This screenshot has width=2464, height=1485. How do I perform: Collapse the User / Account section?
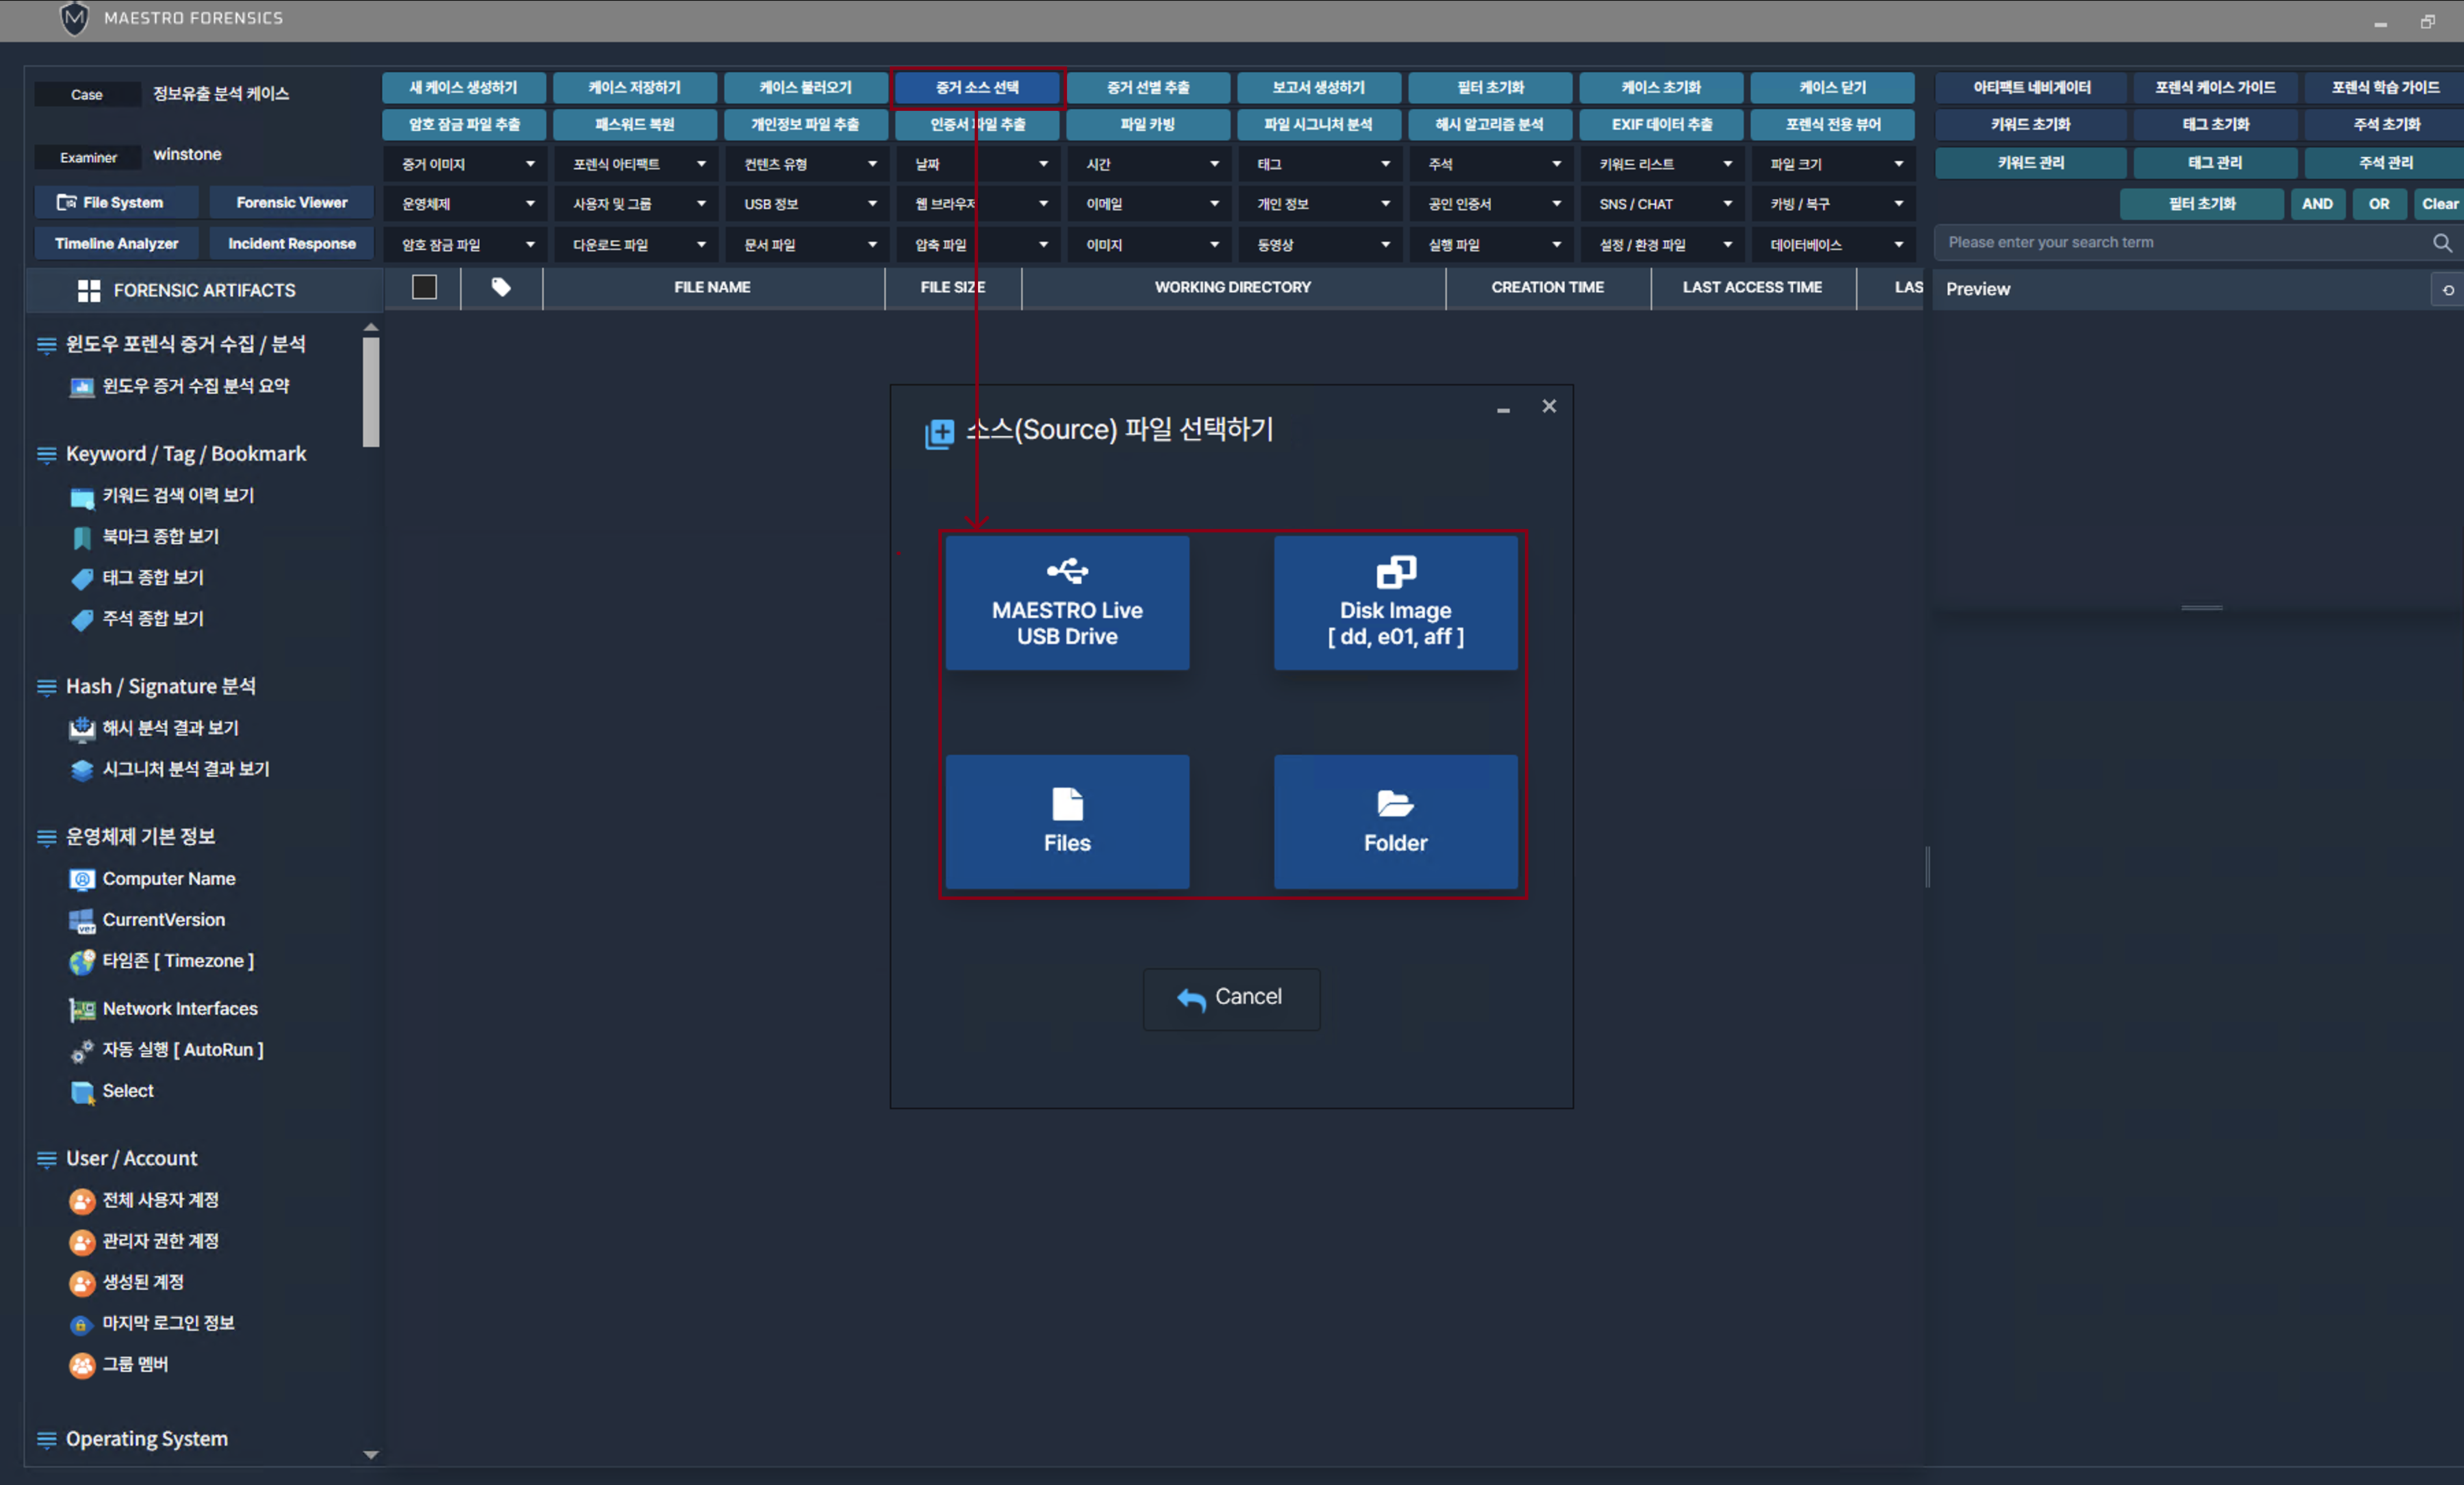click(46, 1159)
